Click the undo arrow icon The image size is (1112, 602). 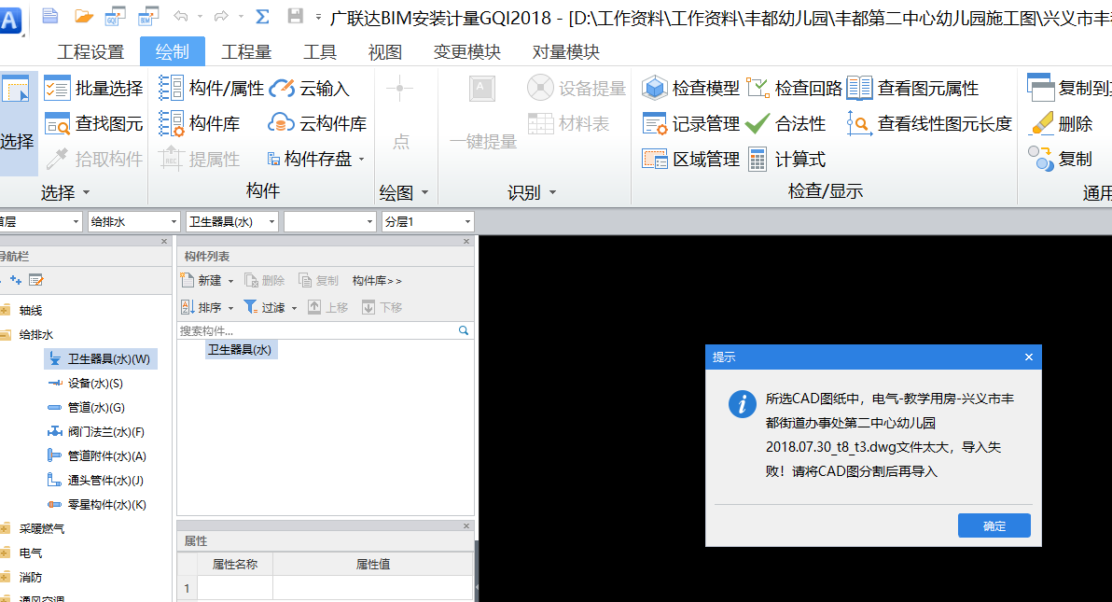tap(182, 16)
